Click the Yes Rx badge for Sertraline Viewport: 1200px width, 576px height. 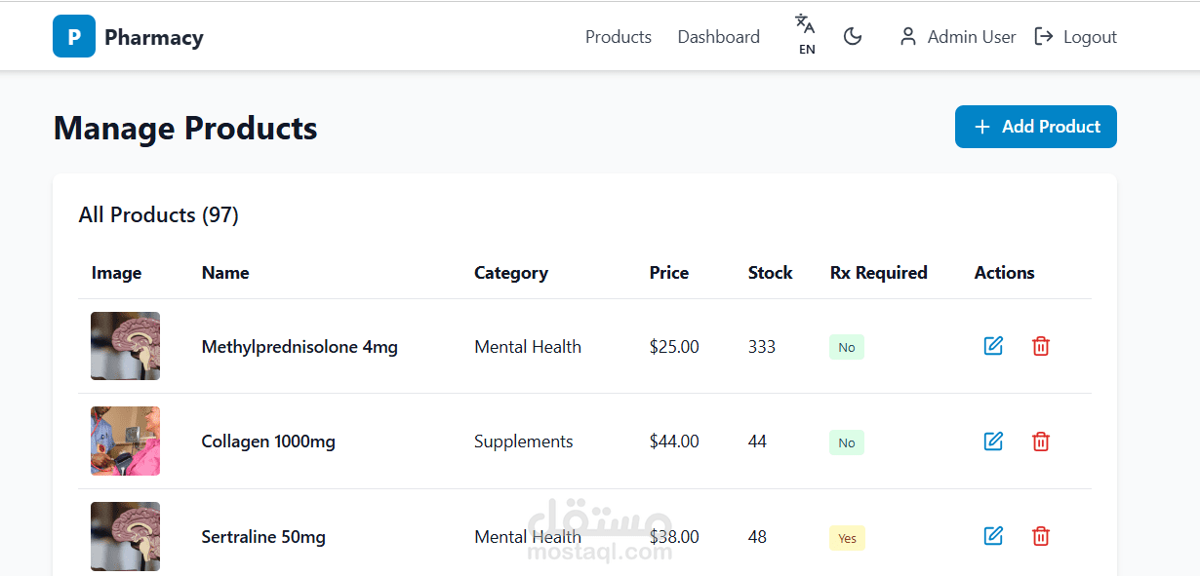[847, 538]
